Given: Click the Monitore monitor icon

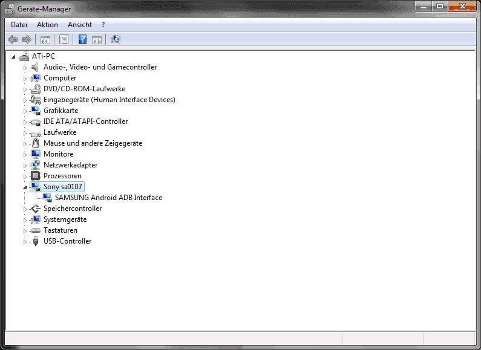Looking at the screenshot, I should tap(36, 154).
